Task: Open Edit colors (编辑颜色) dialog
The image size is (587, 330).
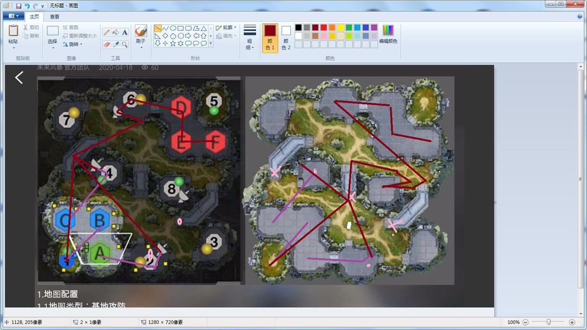Action: pyautogui.click(x=388, y=34)
